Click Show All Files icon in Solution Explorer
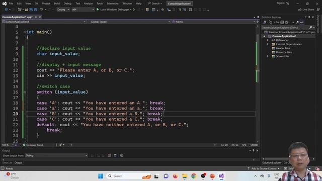The width and height of the screenshot is (322, 181). pos(287,22)
